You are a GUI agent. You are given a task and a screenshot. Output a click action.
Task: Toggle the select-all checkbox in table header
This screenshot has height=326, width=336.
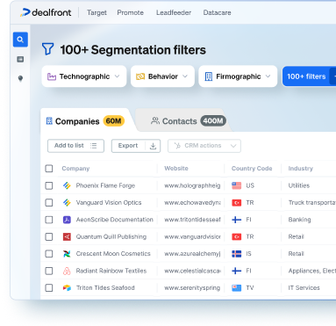[x=49, y=169]
